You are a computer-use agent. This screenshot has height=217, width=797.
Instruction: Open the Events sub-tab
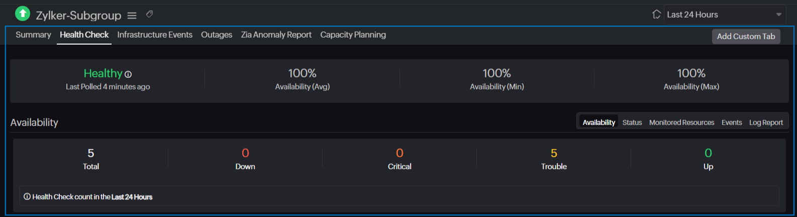tap(731, 123)
